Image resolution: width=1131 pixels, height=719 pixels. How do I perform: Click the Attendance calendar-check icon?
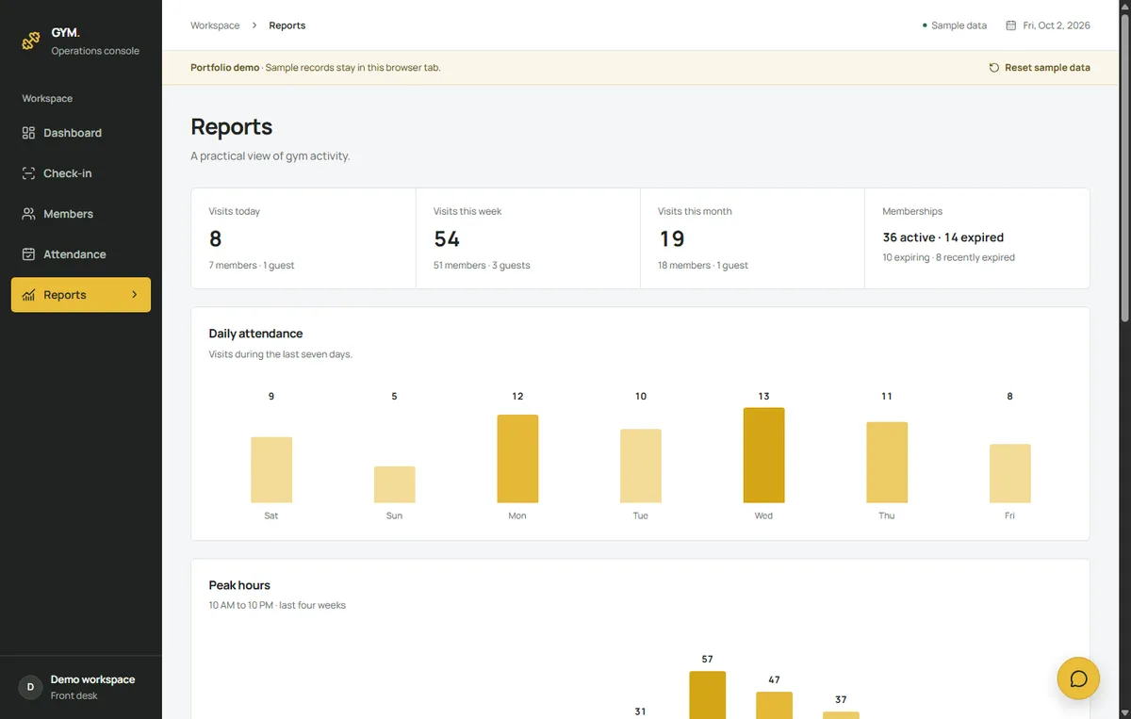click(x=28, y=254)
